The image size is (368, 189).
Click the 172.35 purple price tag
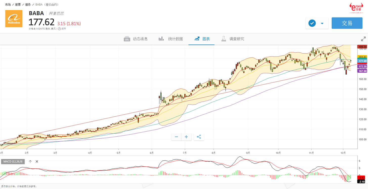pos(362,67)
